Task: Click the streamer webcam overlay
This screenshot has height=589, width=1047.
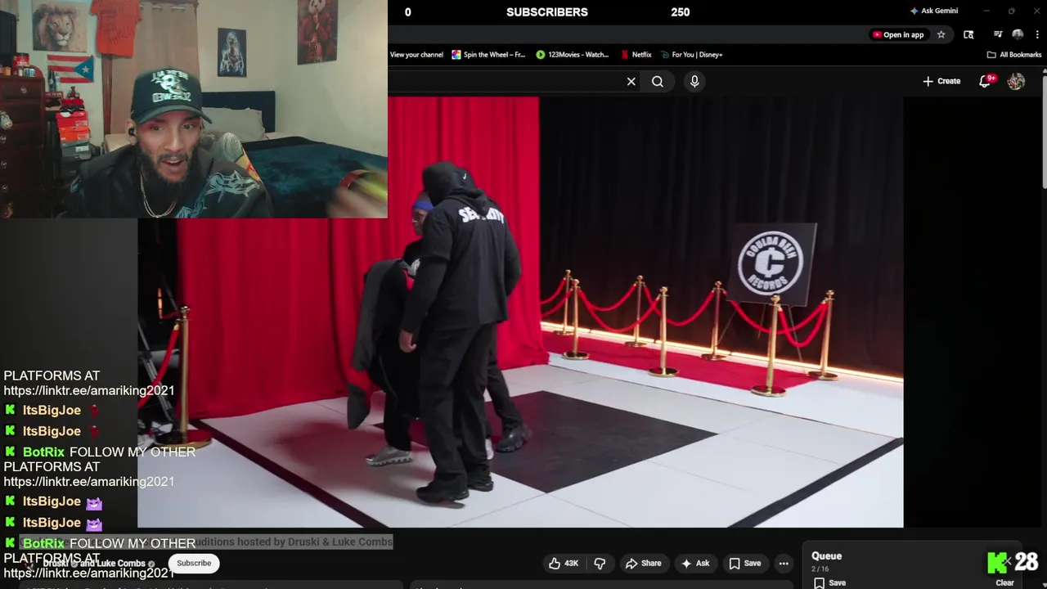Action: pyautogui.click(x=193, y=109)
